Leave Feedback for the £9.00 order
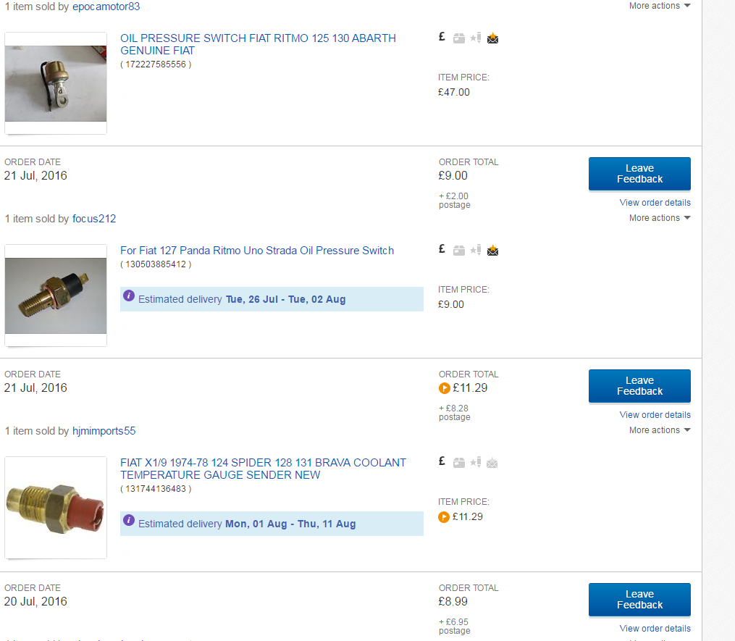This screenshot has width=735, height=641. coord(639,174)
